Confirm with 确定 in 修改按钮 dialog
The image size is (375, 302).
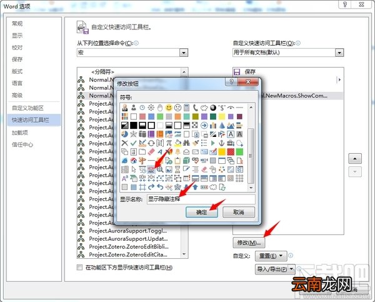(202, 212)
